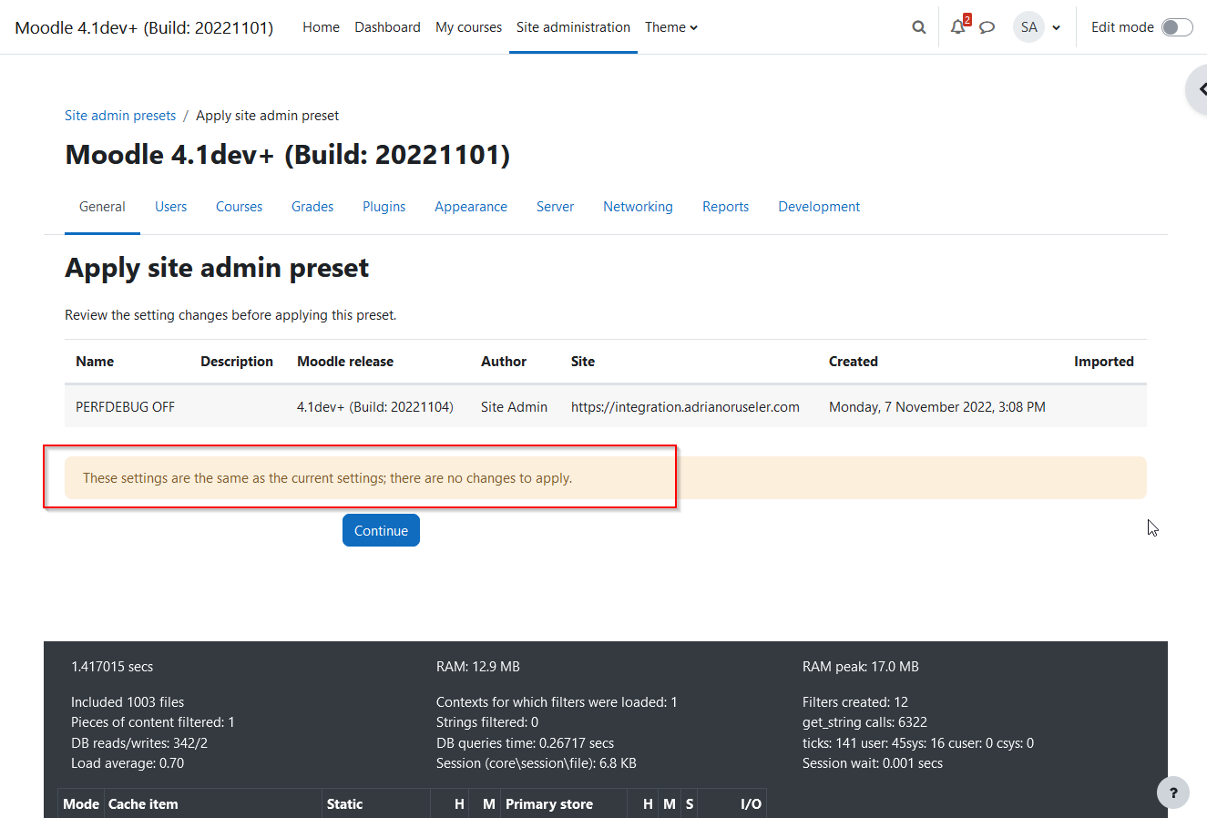This screenshot has height=818, width=1207.
Task: Click the RAM: 12.9 MB footer entry
Action: pyautogui.click(x=478, y=667)
